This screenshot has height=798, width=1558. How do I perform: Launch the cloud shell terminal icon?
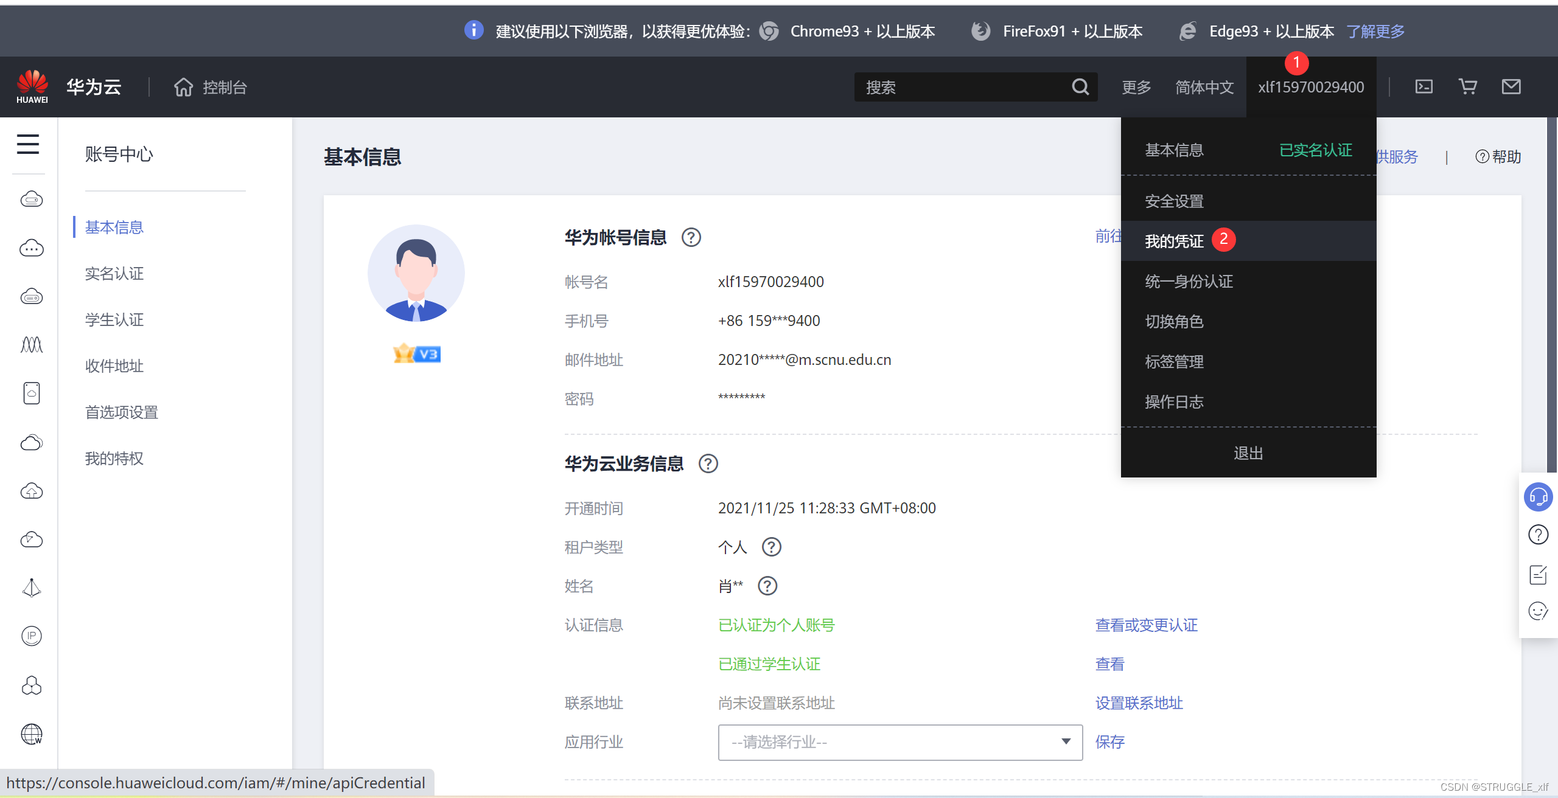click(1424, 87)
